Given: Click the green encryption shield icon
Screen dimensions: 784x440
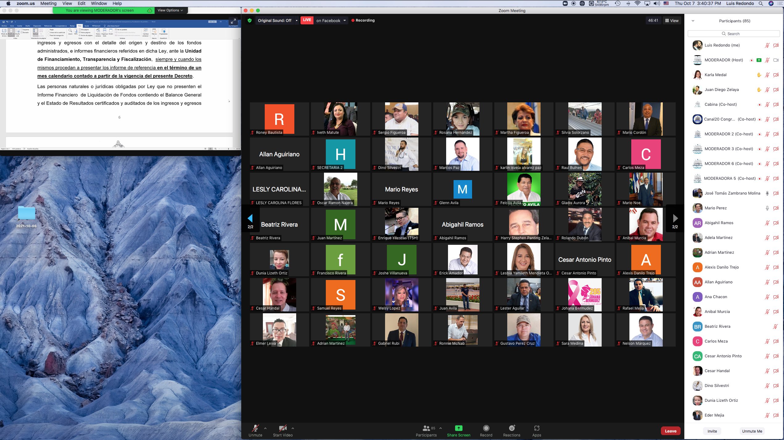Looking at the screenshot, I should click(x=250, y=20).
